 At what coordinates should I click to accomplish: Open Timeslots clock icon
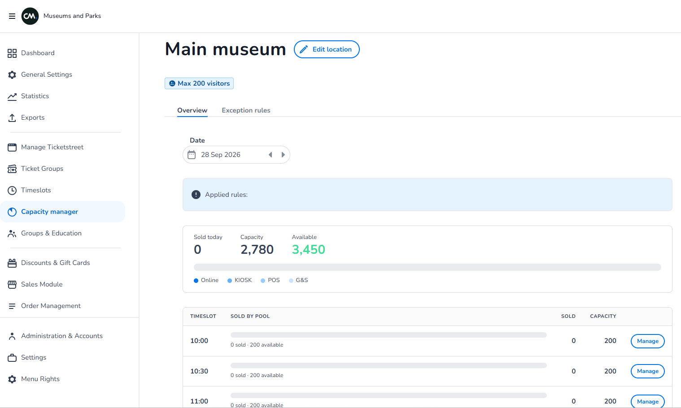[12, 191]
